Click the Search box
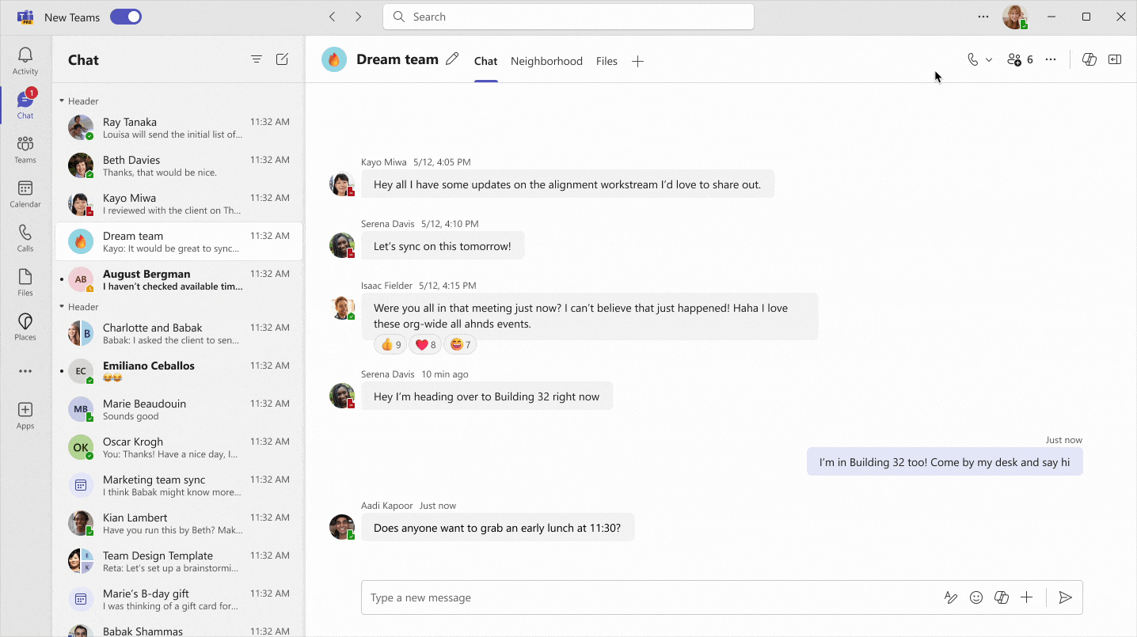The width and height of the screenshot is (1137, 637). click(568, 17)
